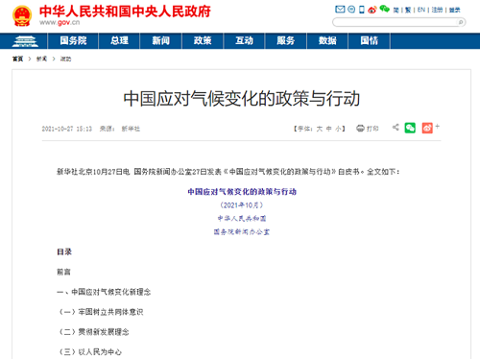Share article via green WeChat button
This screenshot has height=359, width=480.
pos(410,128)
